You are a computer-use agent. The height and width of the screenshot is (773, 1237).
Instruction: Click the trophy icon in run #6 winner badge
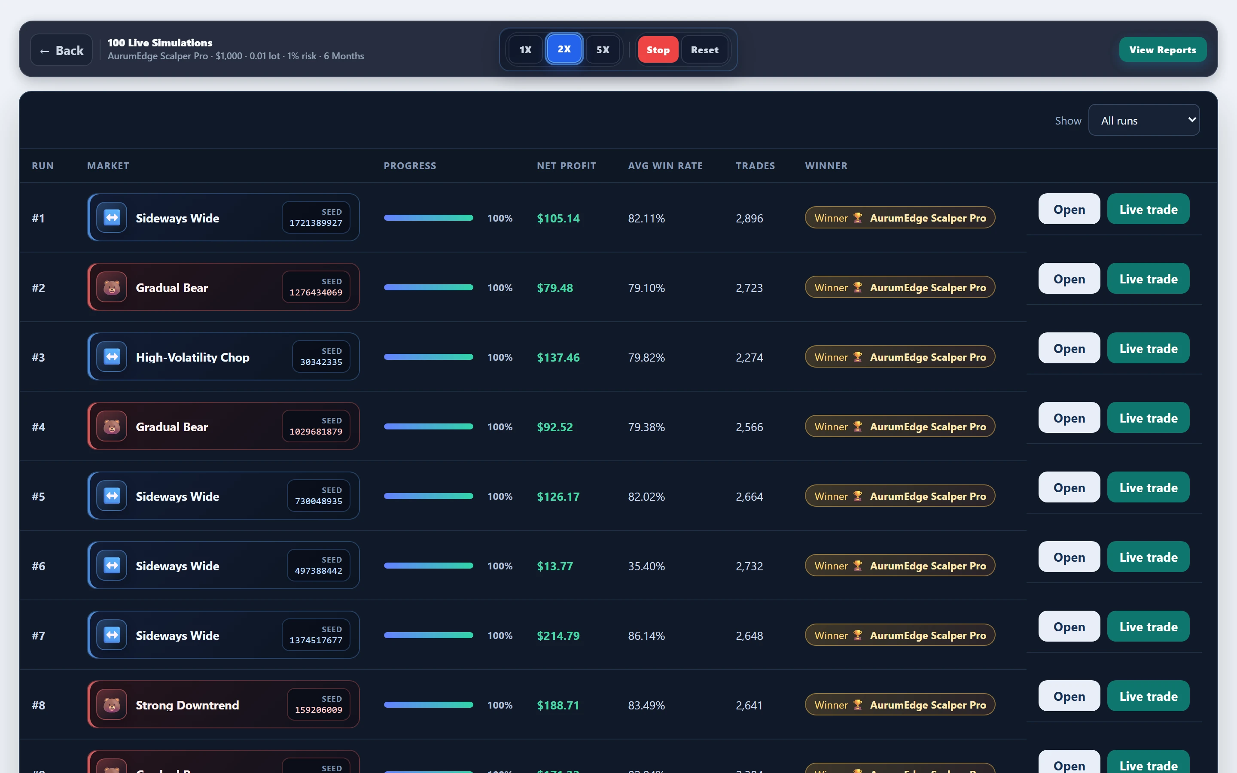[858, 566]
